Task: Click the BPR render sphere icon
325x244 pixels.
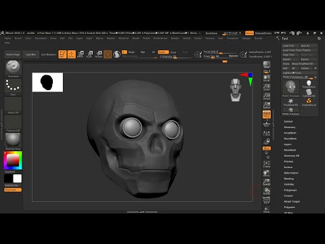Action: coord(267,65)
